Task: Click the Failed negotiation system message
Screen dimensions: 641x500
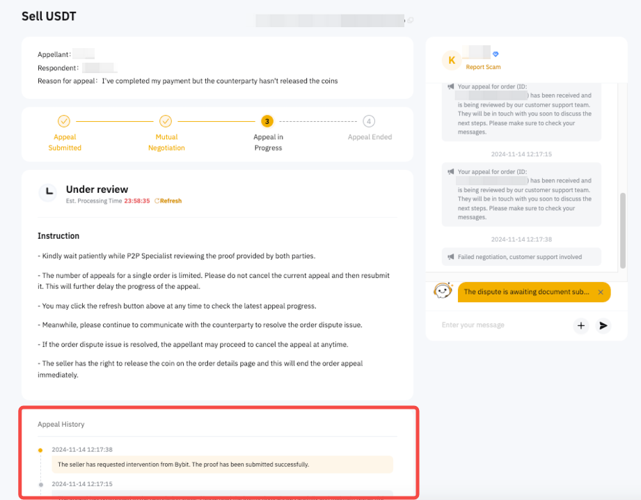Action: [519, 257]
